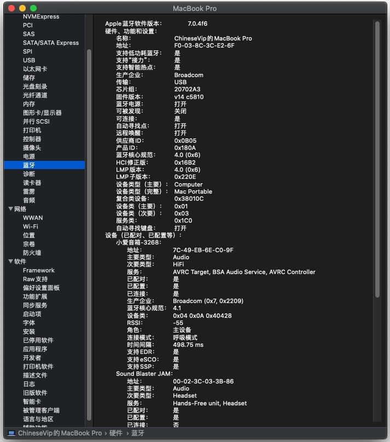390x442 pixels.
Task: Click the chipset value 20702A3
Action: pyautogui.click(x=188, y=89)
